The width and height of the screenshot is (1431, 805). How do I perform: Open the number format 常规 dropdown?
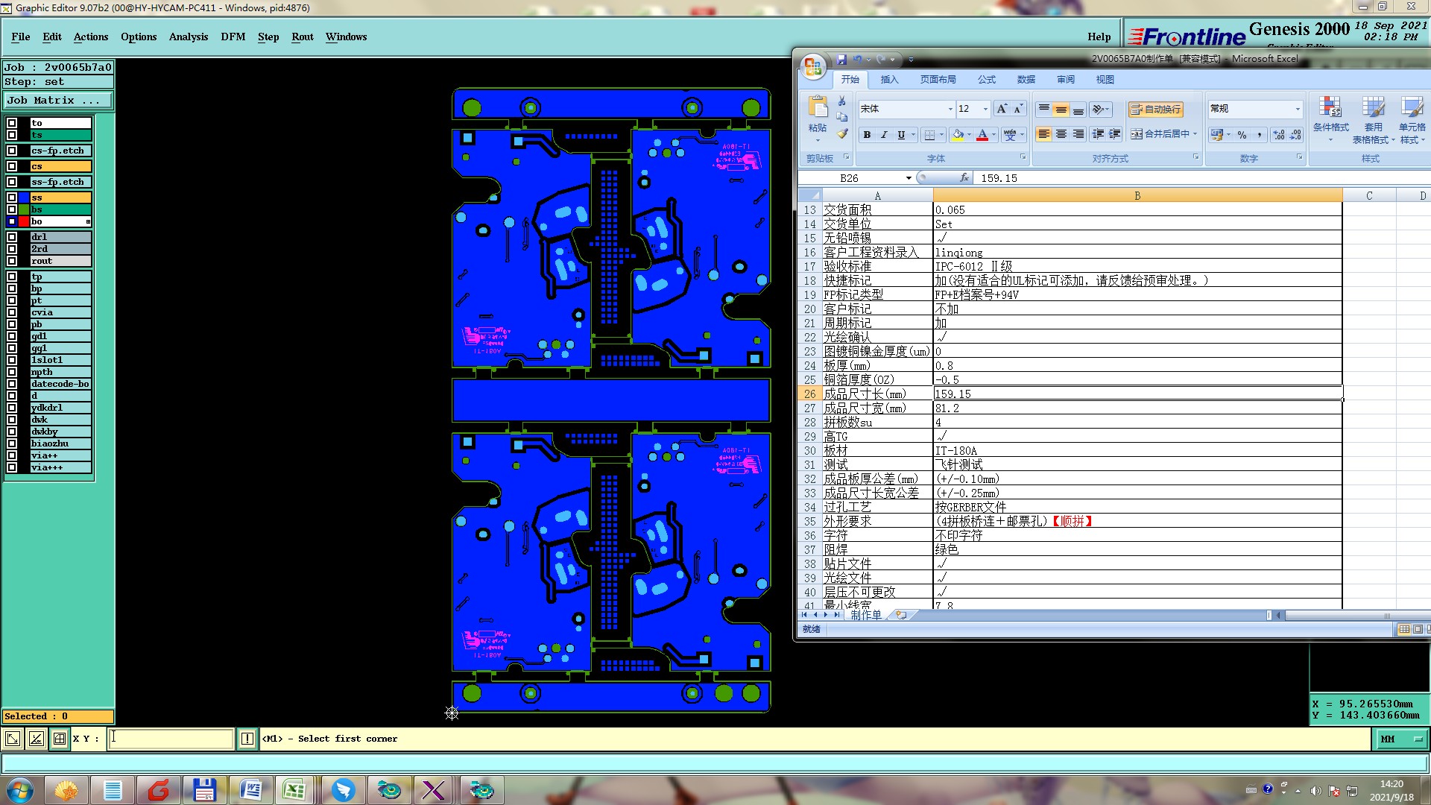pos(1298,109)
